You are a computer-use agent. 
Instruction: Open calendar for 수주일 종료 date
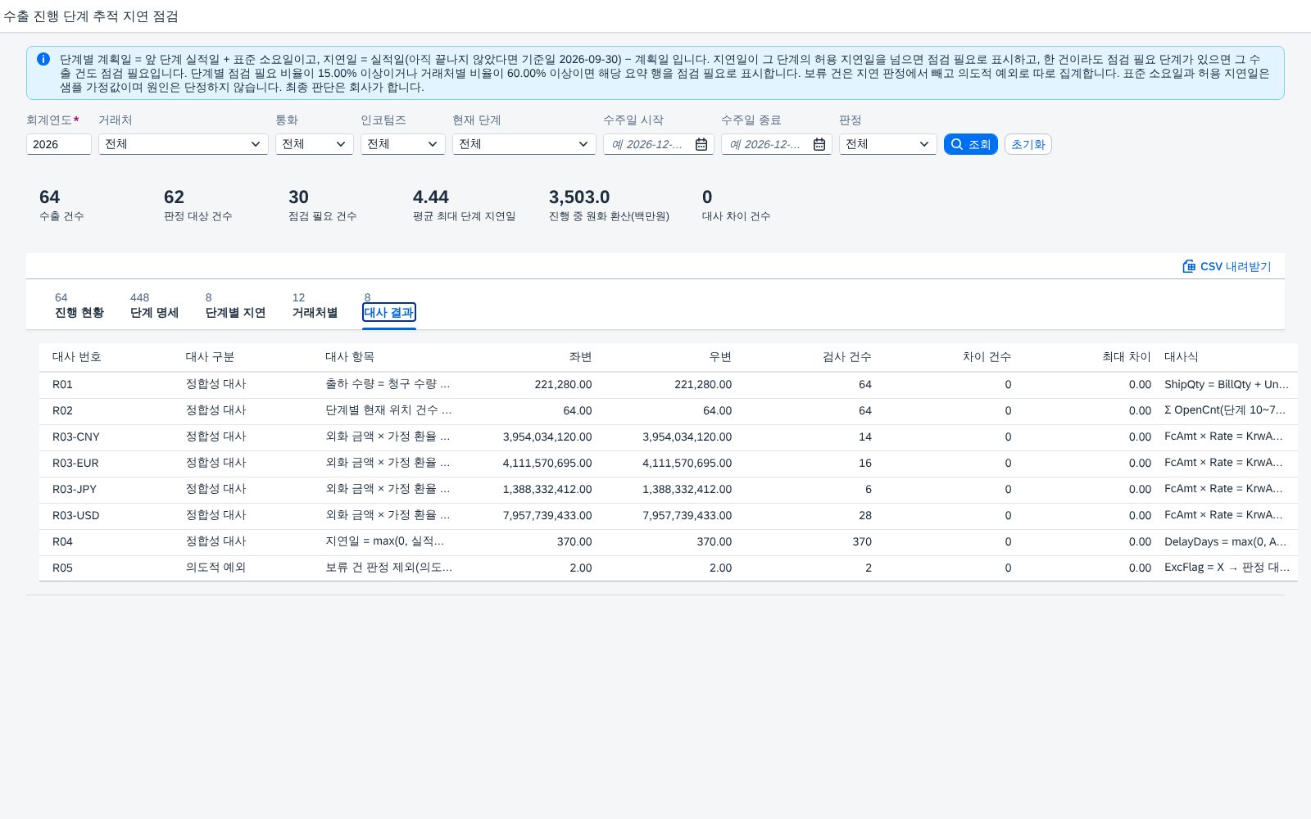819,144
